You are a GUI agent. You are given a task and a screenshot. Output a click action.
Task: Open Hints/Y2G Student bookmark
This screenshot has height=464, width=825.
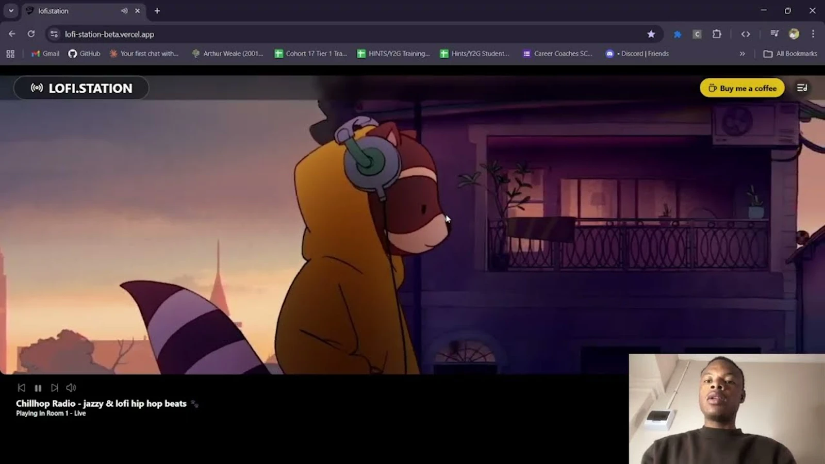[x=474, y=54]
